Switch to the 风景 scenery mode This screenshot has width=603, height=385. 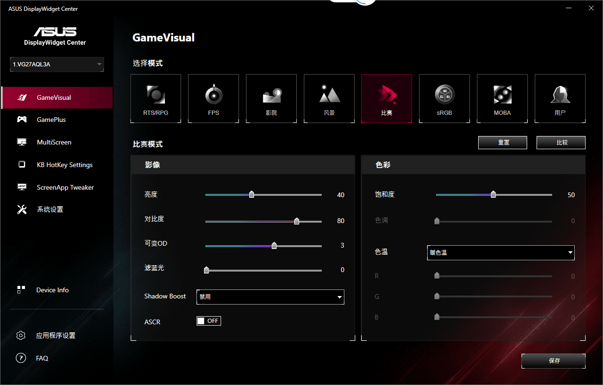pos(329,98)
